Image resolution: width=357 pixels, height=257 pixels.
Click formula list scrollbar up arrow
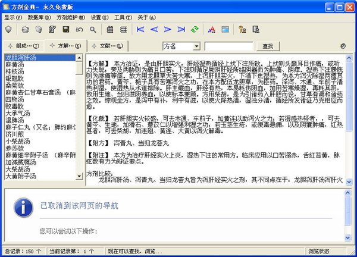point(79,58)
